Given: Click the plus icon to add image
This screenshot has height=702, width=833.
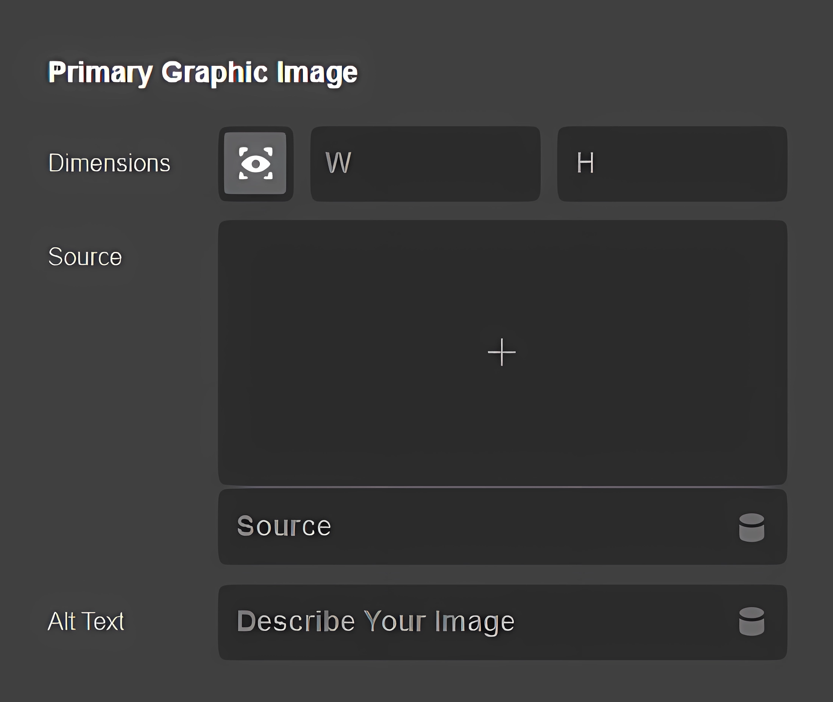Looking at the screenshot, I should click(x=502, y=352).
